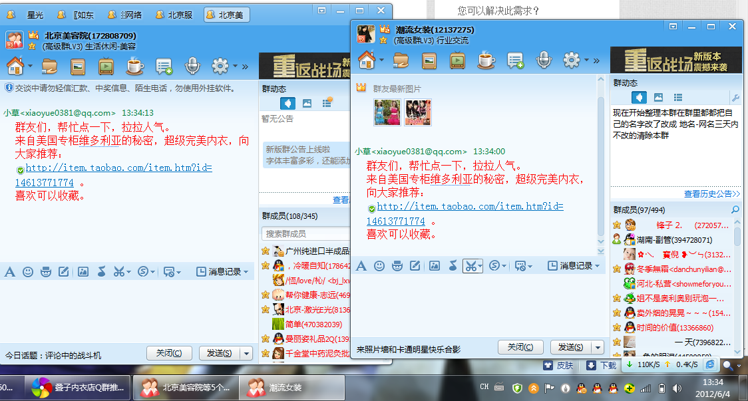Select announcement speaker view in 北京美容院 群动态
This screenshot has width=748, height=401.
[x=287, y=103]
